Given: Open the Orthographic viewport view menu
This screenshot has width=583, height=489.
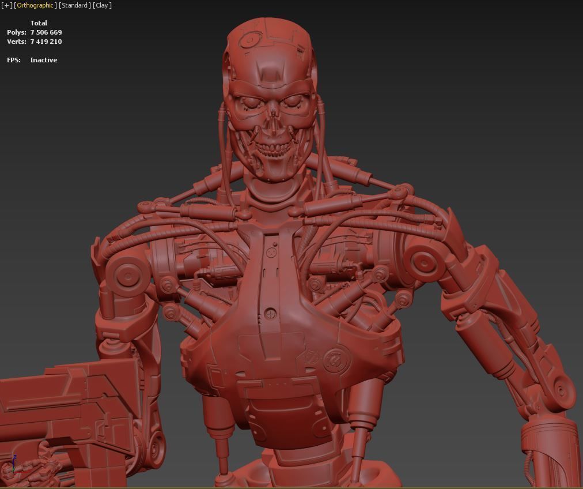Looking at the screenshot, I should click(x=35, y=5).
